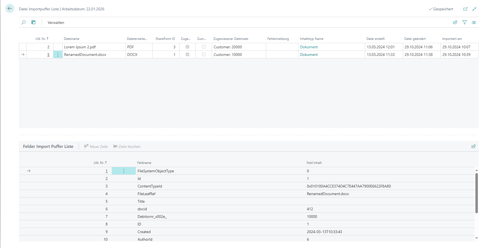Image resolution: width=496 pixels, height=248 pixels.
Task: Toggle Zuor... checkbox for Lorem Ipsum 2.pdf
Action: click(204, 47)
